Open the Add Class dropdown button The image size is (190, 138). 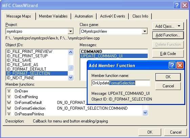[x=168, y=26]
